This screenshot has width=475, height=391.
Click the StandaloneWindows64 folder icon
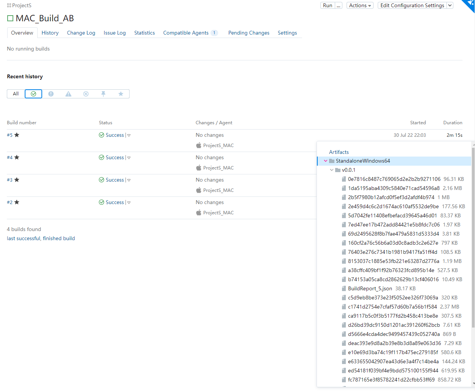332,161
